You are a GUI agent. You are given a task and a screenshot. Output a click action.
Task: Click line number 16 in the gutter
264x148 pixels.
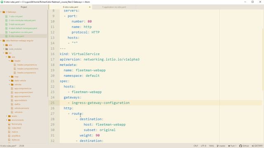[52, 54]
